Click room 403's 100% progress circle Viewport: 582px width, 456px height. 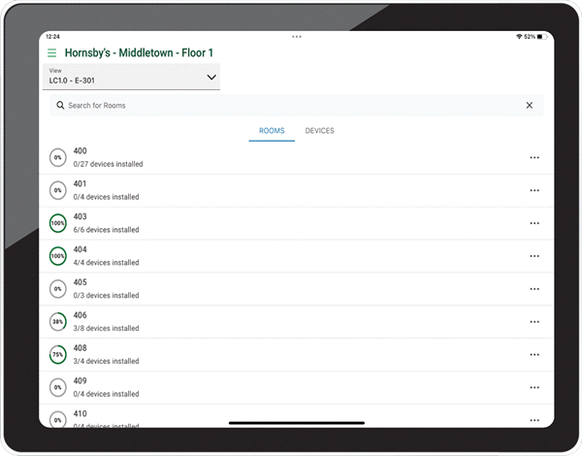(x=58, y=223)
